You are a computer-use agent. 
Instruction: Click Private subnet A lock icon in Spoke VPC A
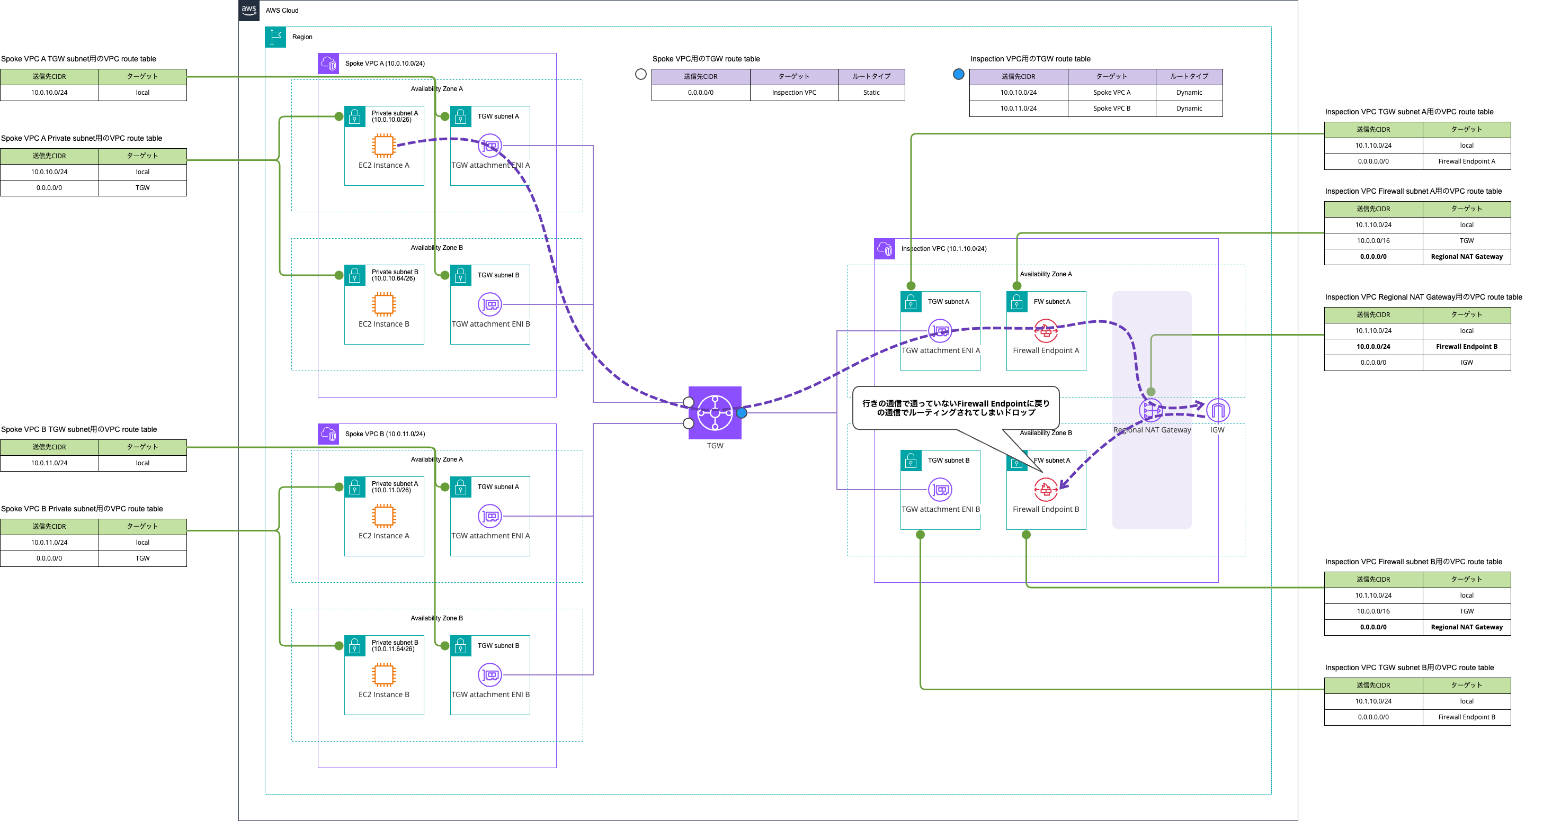tap(355, 116)
